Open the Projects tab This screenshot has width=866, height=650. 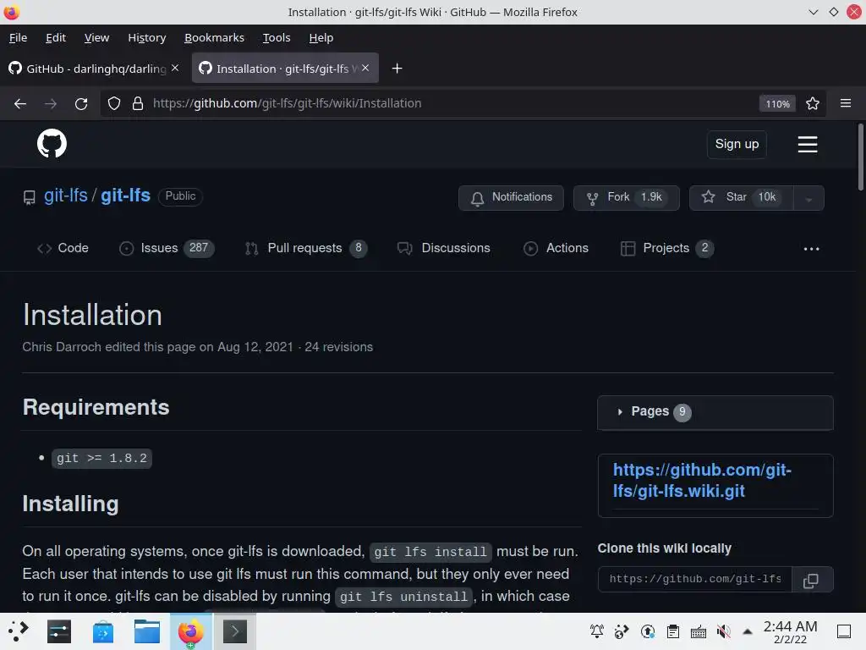[x=667, y=248]
